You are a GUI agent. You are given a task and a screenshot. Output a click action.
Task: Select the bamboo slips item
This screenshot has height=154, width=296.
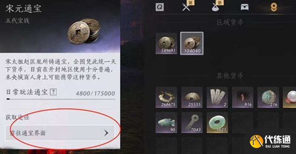[x=217, y=97]
